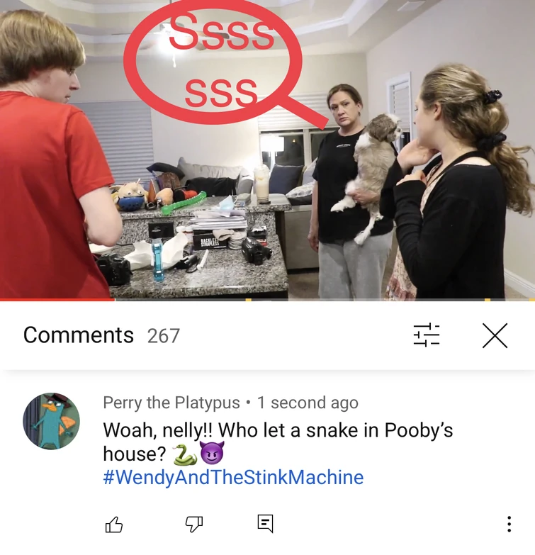Expand the "Woah, nelly!!" comment text
This screenshot has height=555, width=535.
(278, 442)
